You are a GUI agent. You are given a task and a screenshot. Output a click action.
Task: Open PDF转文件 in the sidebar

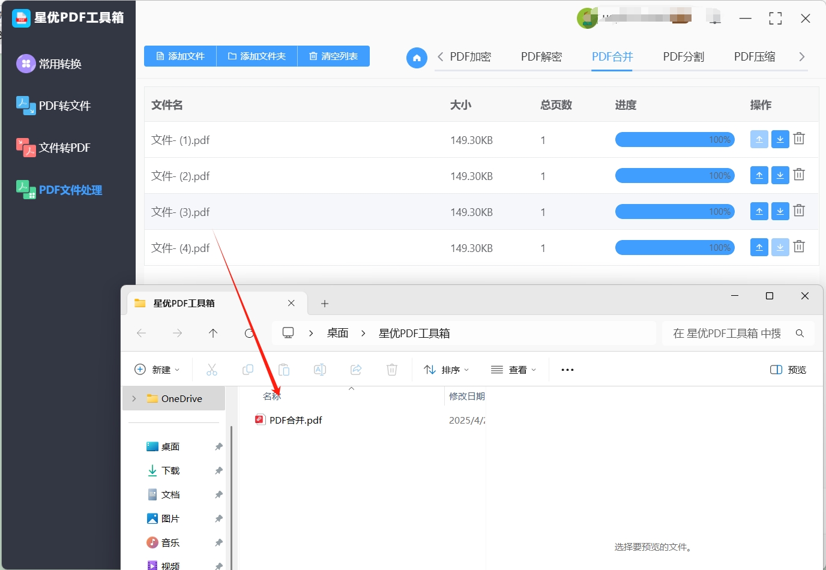53,106
